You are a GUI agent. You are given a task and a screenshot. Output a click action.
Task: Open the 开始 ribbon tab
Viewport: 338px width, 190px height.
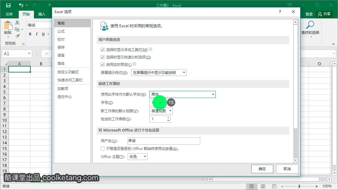(26, 14)
